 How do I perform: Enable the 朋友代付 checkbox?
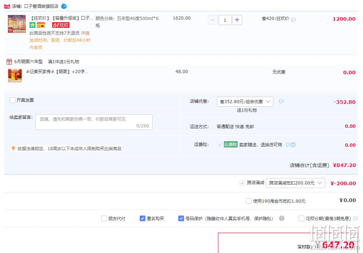104,218
